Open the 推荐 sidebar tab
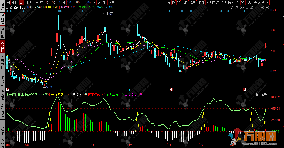Screen dimensions: 284x148 pos(3,19)
